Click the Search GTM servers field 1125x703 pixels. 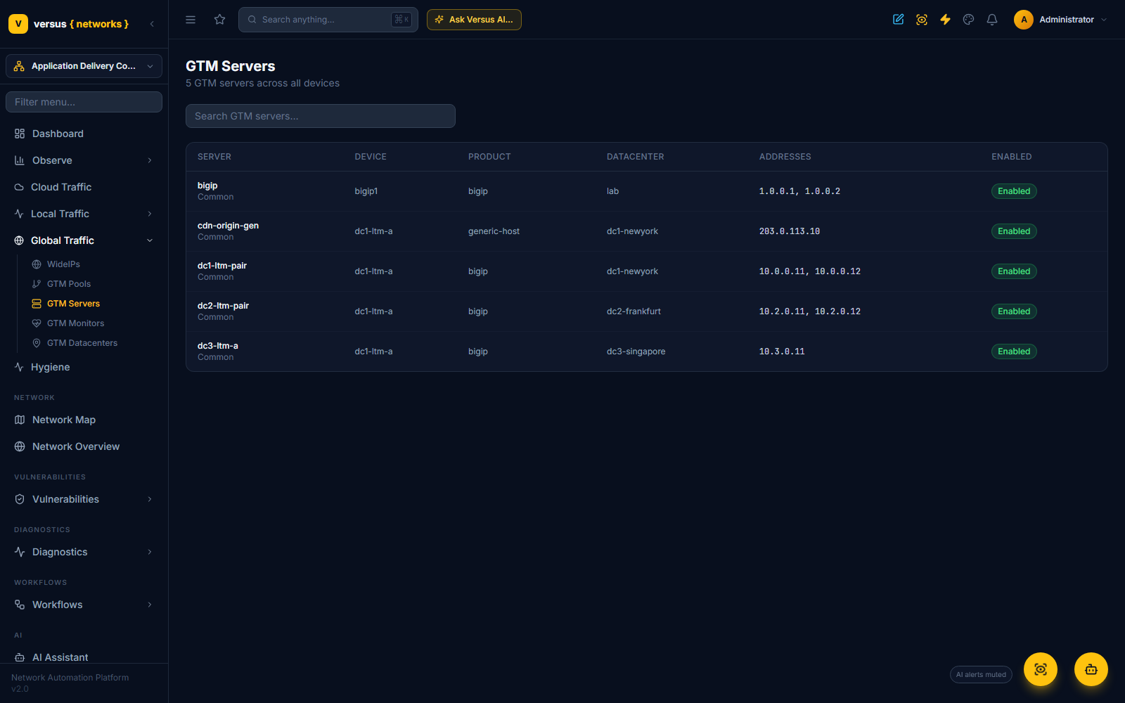(x=321, y=116)
